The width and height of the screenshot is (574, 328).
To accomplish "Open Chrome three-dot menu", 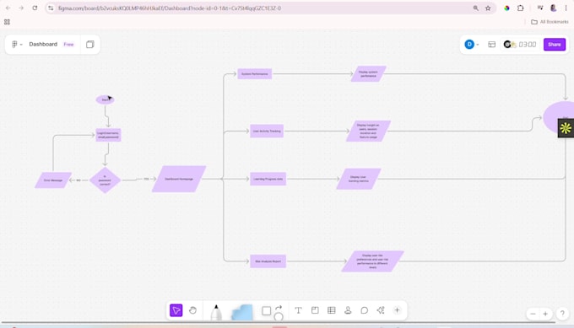I will (566, 8).
